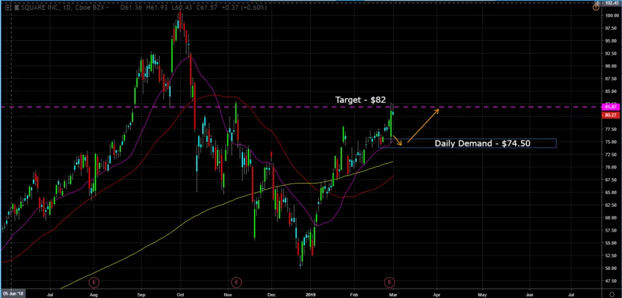
Task: Click the earnings E marker near August
Action: pyautogui.click(x=94, y=283)
